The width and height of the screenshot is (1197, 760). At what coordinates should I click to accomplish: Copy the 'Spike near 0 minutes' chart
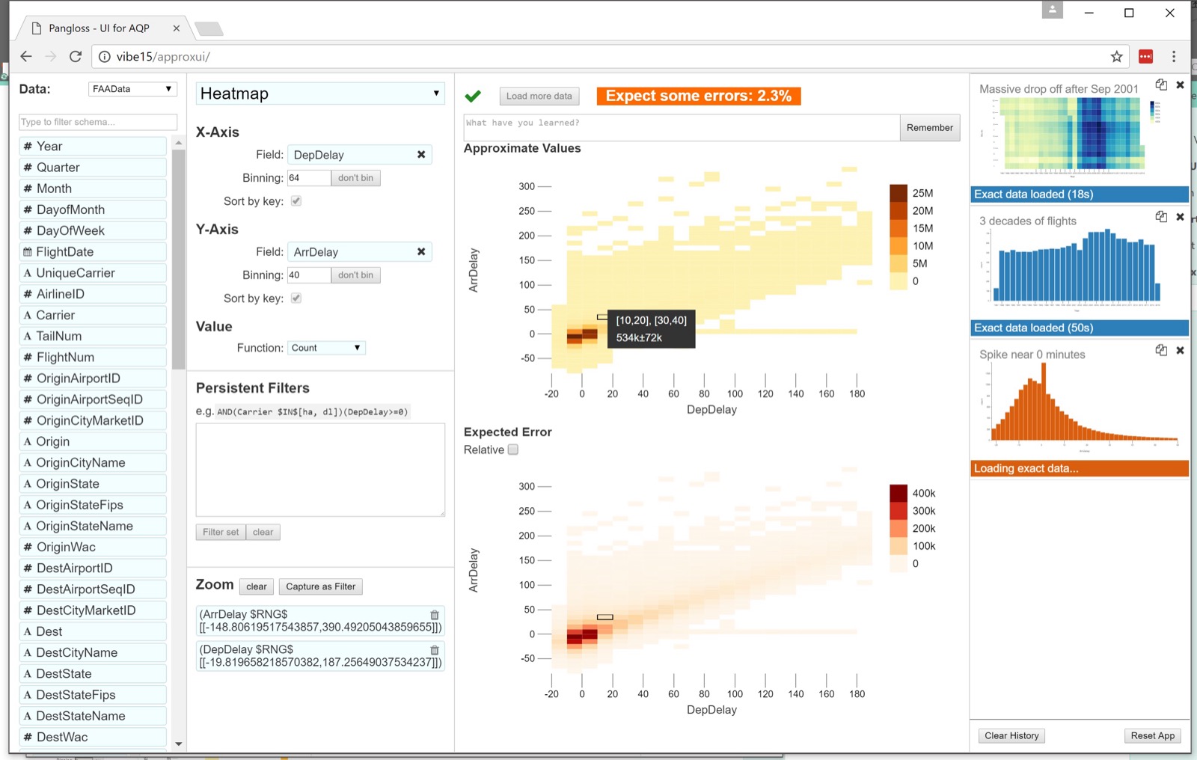(1161, 349)
